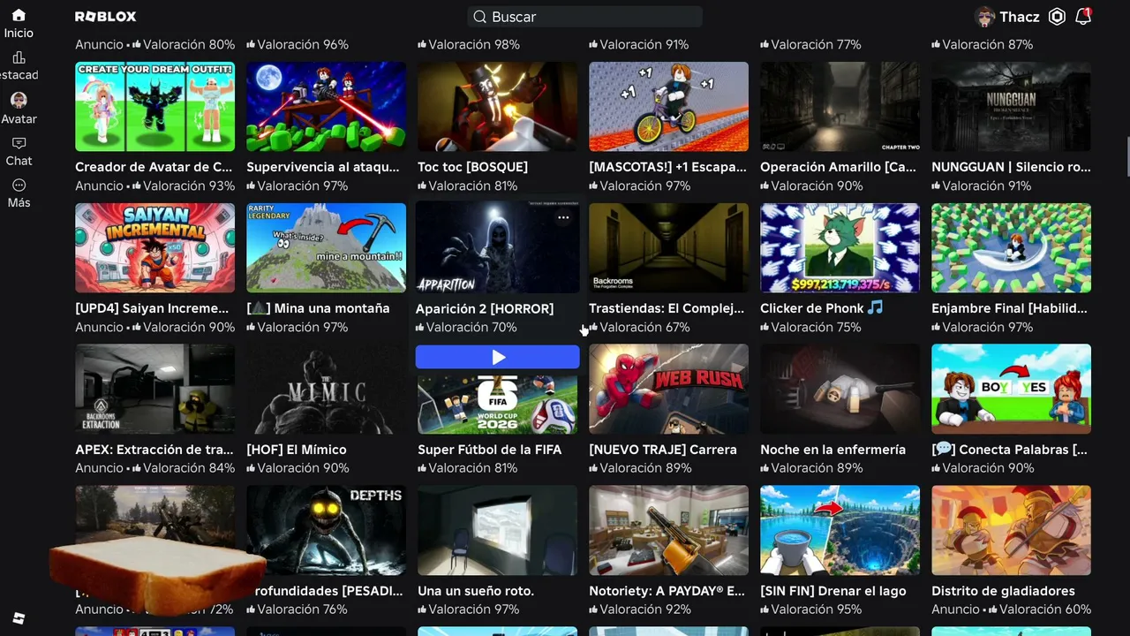Open Thacz's profile avatar in the top bar

pyautogui.click(x=984, y=17)
